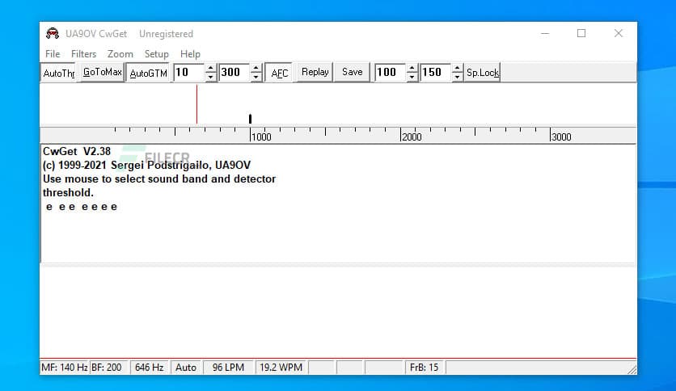Click the 2000 Hz mark on frequency scale

(x=411, y=137)
